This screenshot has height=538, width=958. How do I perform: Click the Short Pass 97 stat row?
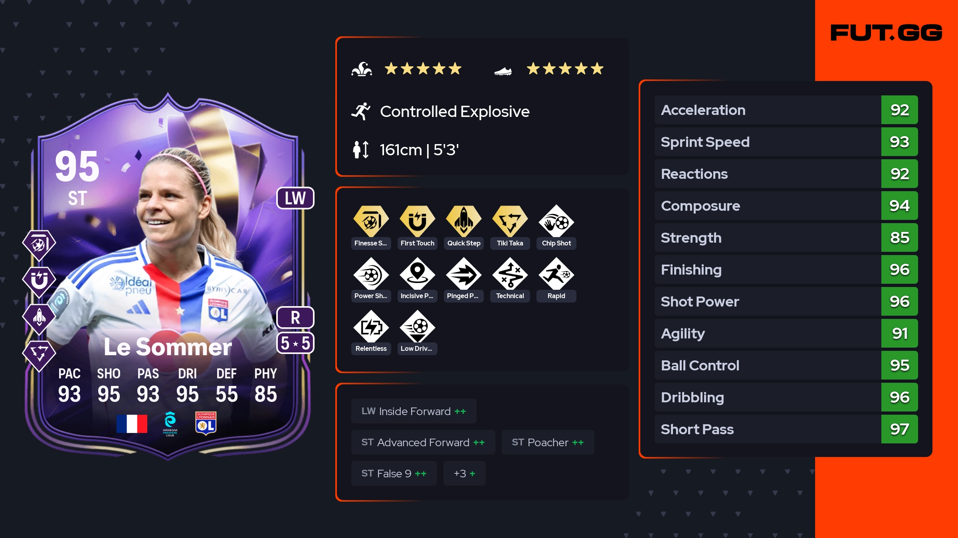tap(786, 429)
